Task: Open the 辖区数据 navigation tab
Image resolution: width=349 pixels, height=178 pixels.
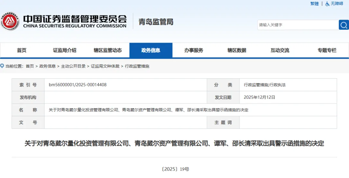Action: click(x=237, y=50)
